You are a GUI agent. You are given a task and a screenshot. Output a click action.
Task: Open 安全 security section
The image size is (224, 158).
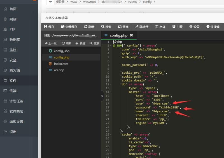(x=13, y=60)
